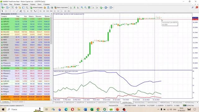Toggle chart auto scroll
This screenshot has height=112, width=199.
pos(93,7)
